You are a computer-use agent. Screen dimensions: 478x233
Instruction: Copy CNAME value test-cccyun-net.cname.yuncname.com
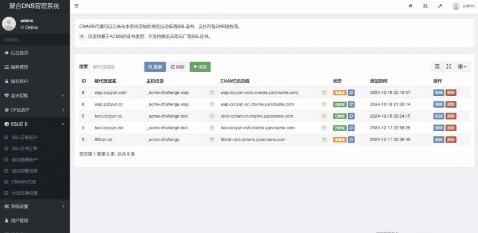[x=324, y=128]
